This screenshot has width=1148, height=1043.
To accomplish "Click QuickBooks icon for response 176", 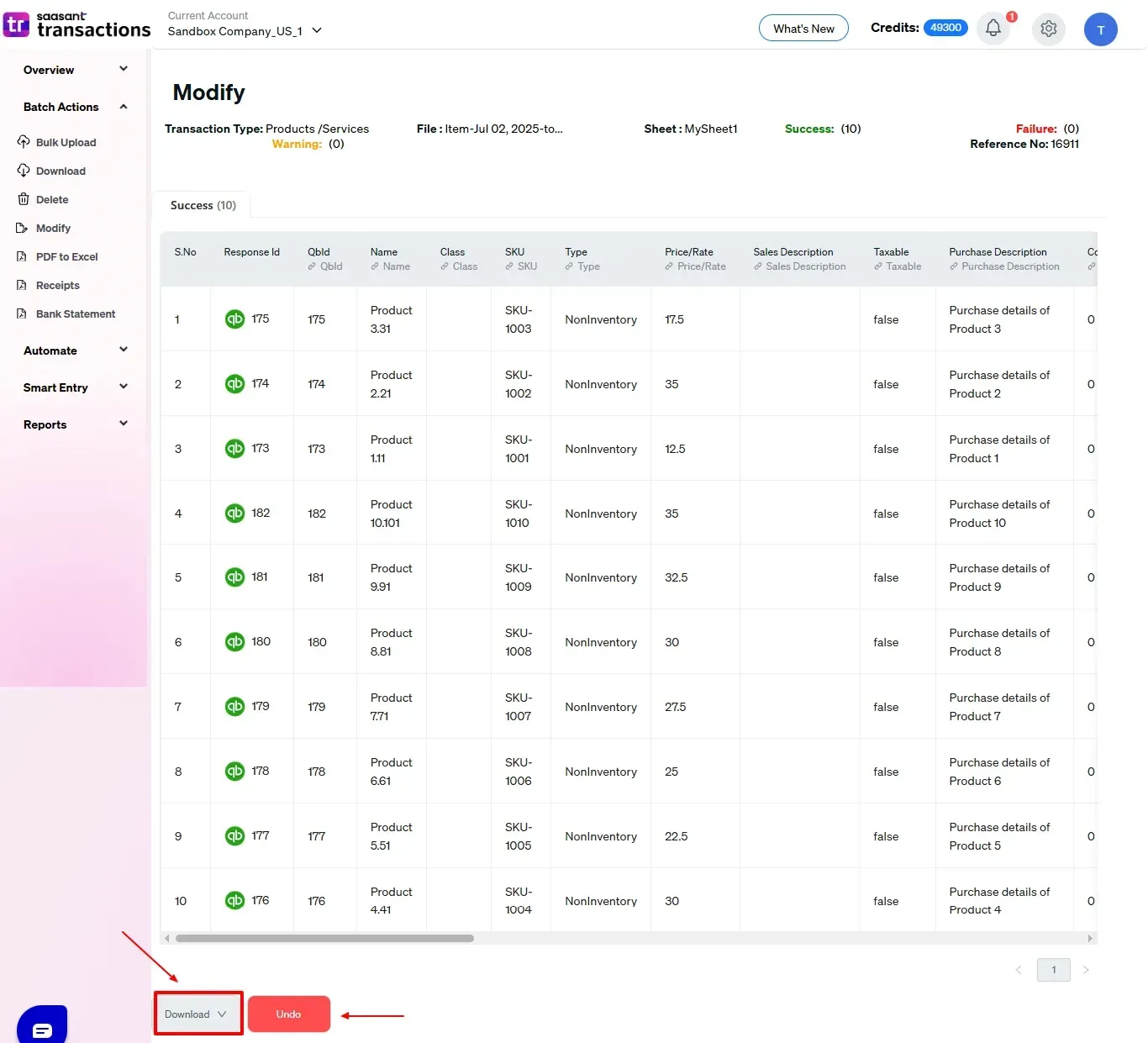I will pos(234,901).
